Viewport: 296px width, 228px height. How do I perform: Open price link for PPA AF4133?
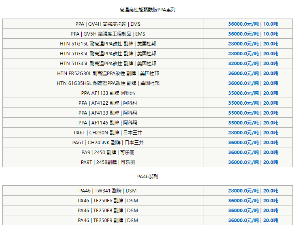coord(253,113)
